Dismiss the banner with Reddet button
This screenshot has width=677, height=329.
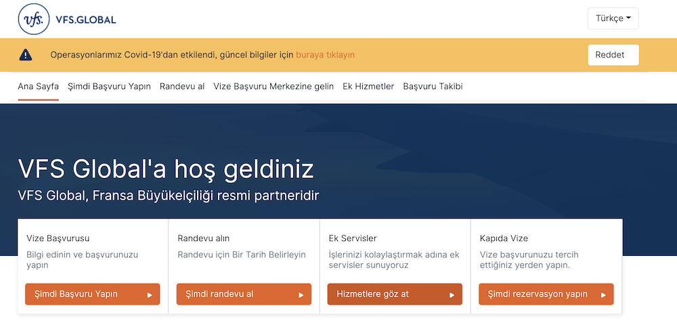coord(613,55)
